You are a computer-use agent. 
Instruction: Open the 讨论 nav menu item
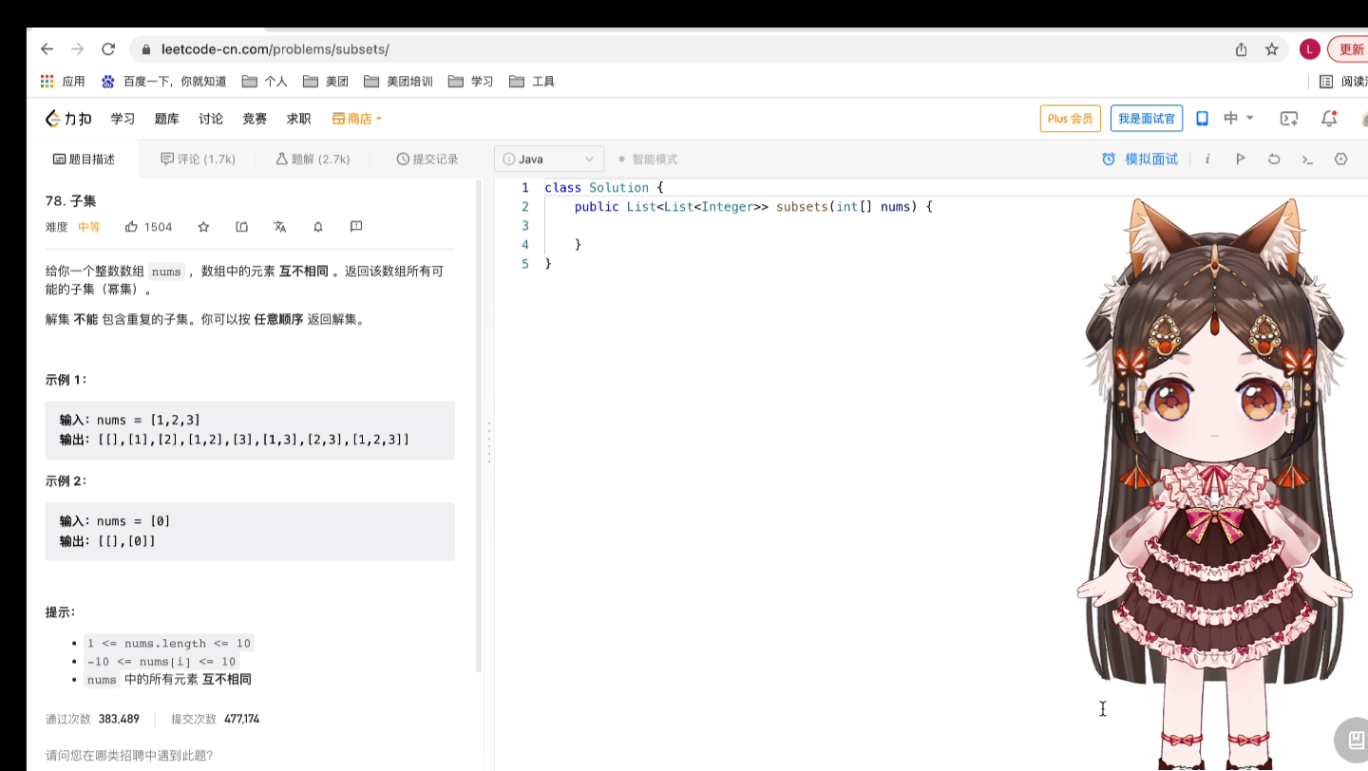[x=211, y=119]
